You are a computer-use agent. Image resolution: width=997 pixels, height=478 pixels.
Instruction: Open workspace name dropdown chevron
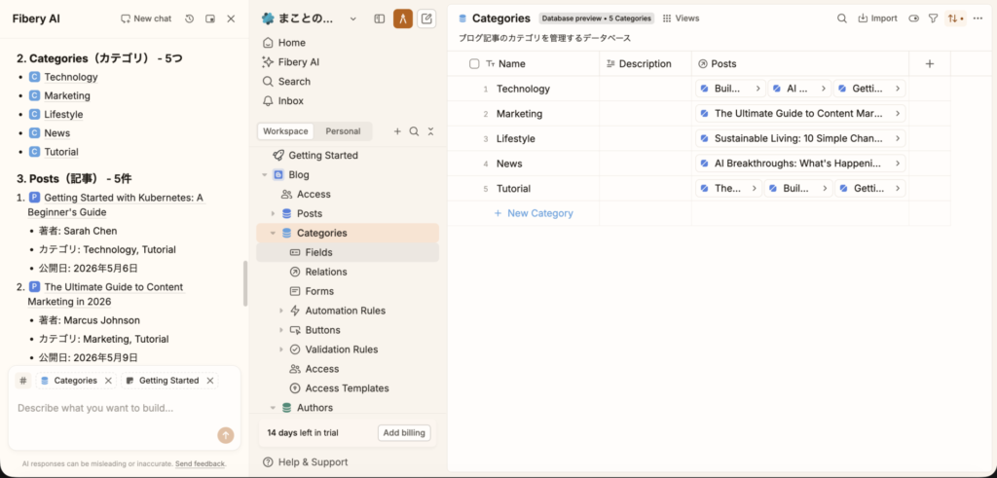[353, 19]
